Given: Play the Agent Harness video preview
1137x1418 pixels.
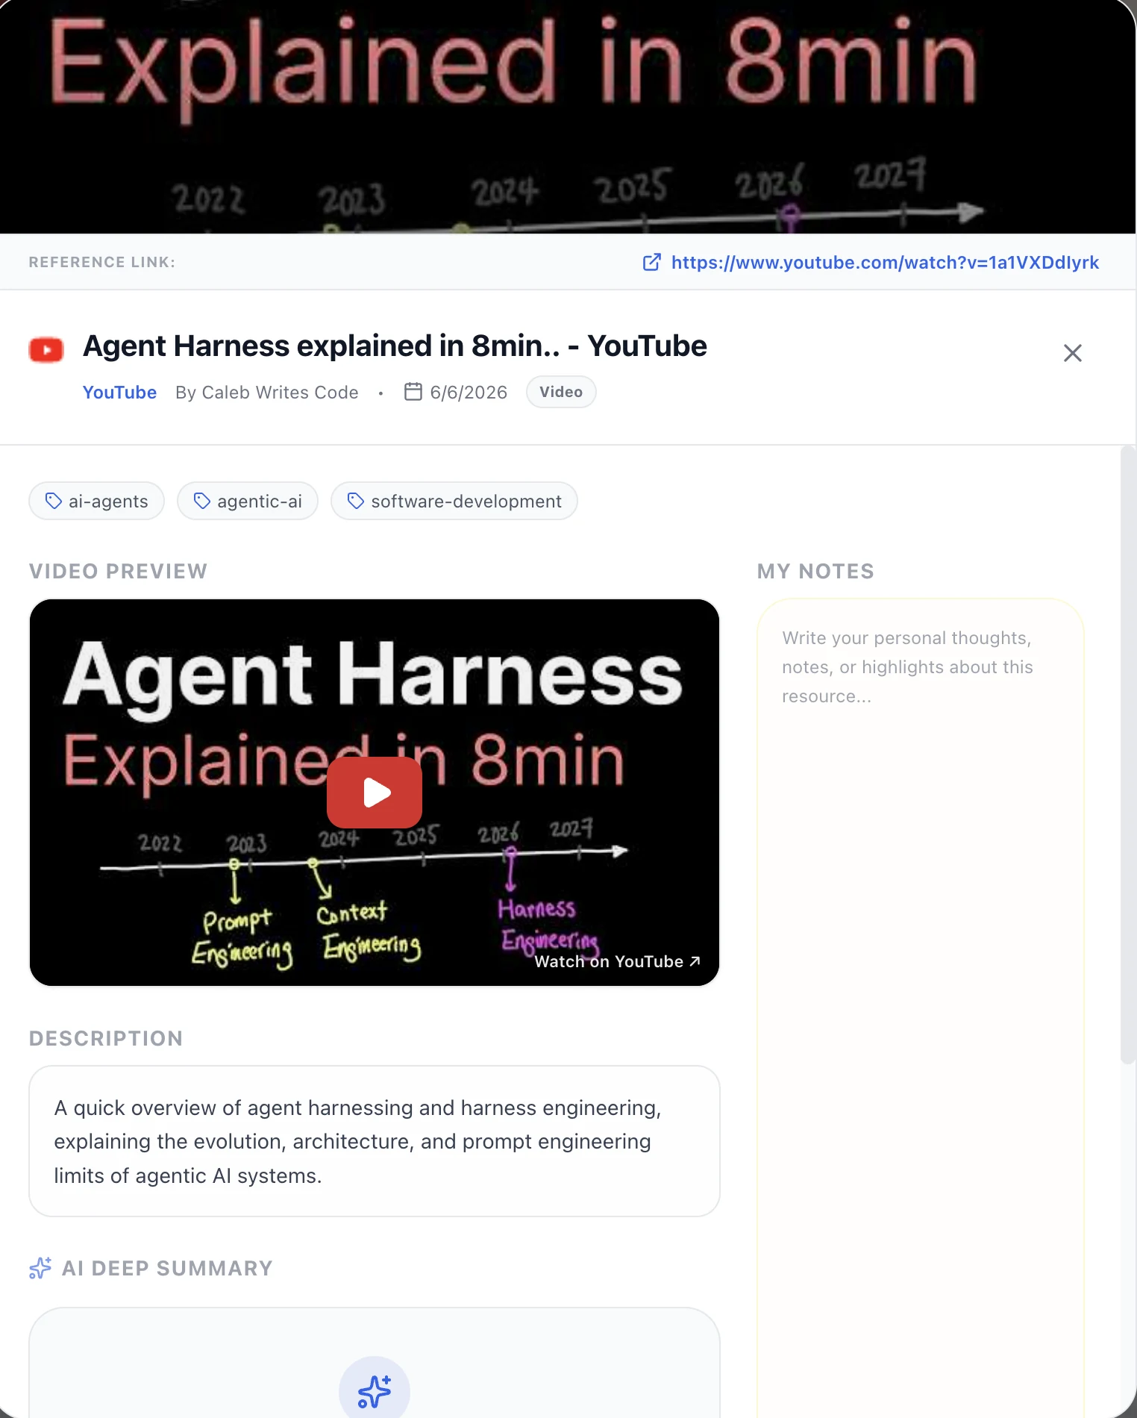Looking at the screenshot, I should coord(375,793).
